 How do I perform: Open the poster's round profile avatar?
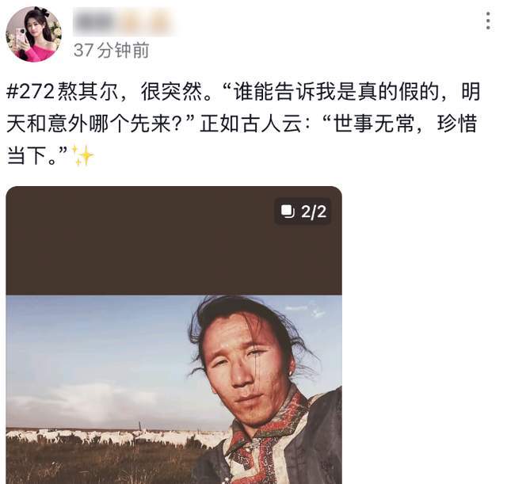33,34
